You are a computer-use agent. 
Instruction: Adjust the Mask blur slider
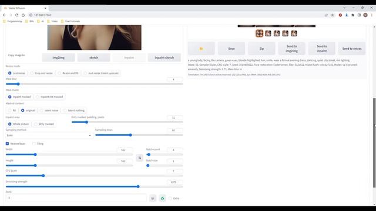tap(94, 84)
